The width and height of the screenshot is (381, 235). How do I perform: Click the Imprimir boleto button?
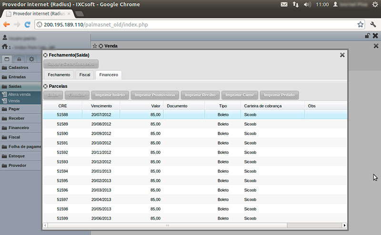pyautogui.click(x=110, y=95)
